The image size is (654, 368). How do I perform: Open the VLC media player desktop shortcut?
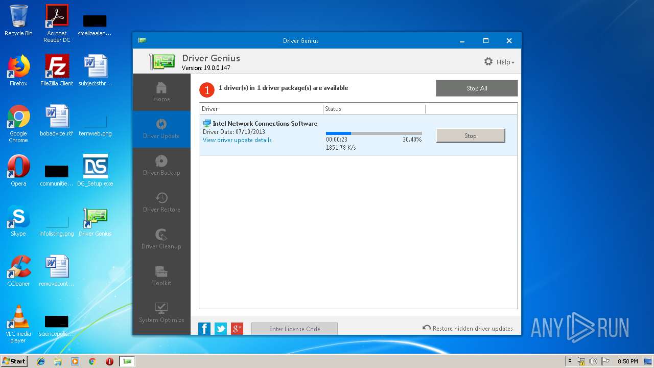click(18, 325)
